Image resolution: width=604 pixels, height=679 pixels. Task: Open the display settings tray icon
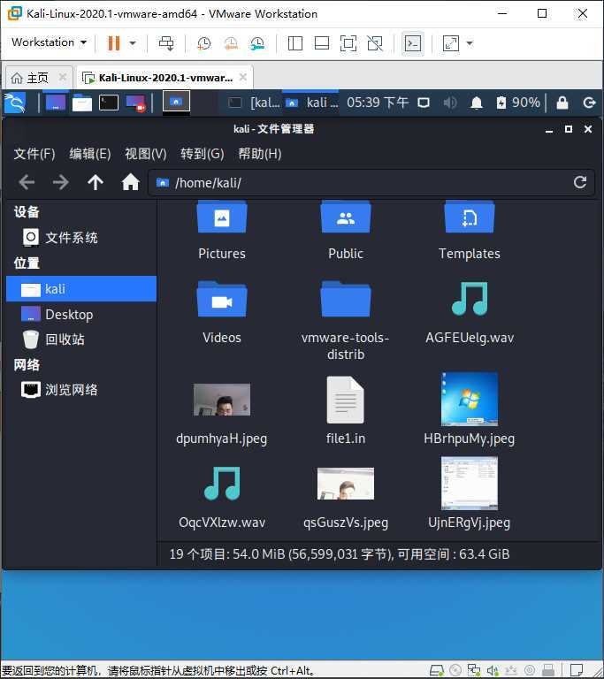click(424, 103)
